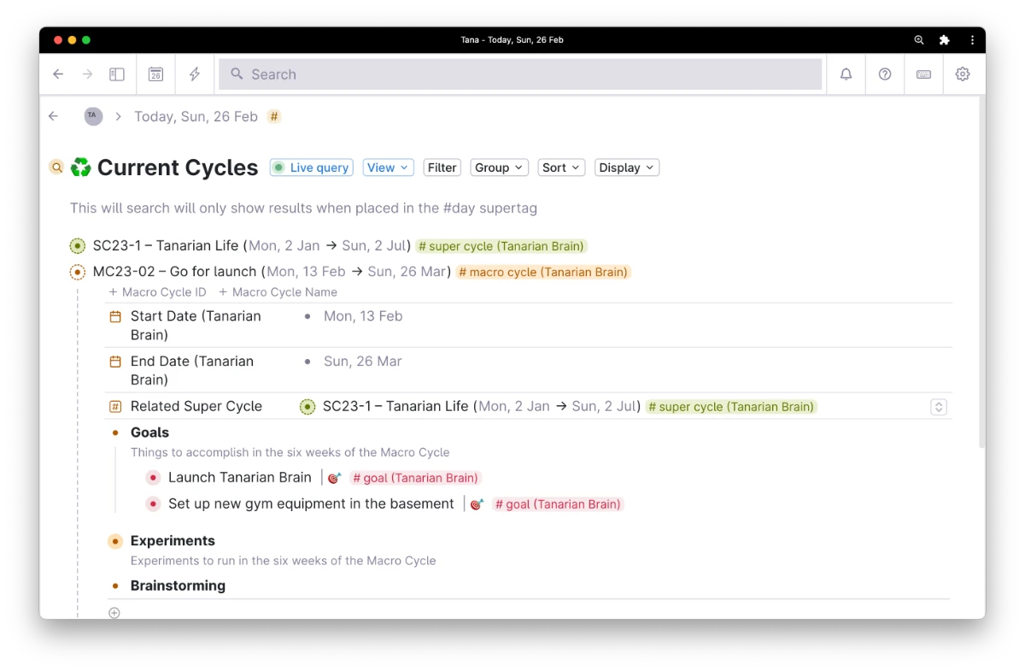Open the TA workspace avatar
The image size is (1025, 671).
coord(93,116)
